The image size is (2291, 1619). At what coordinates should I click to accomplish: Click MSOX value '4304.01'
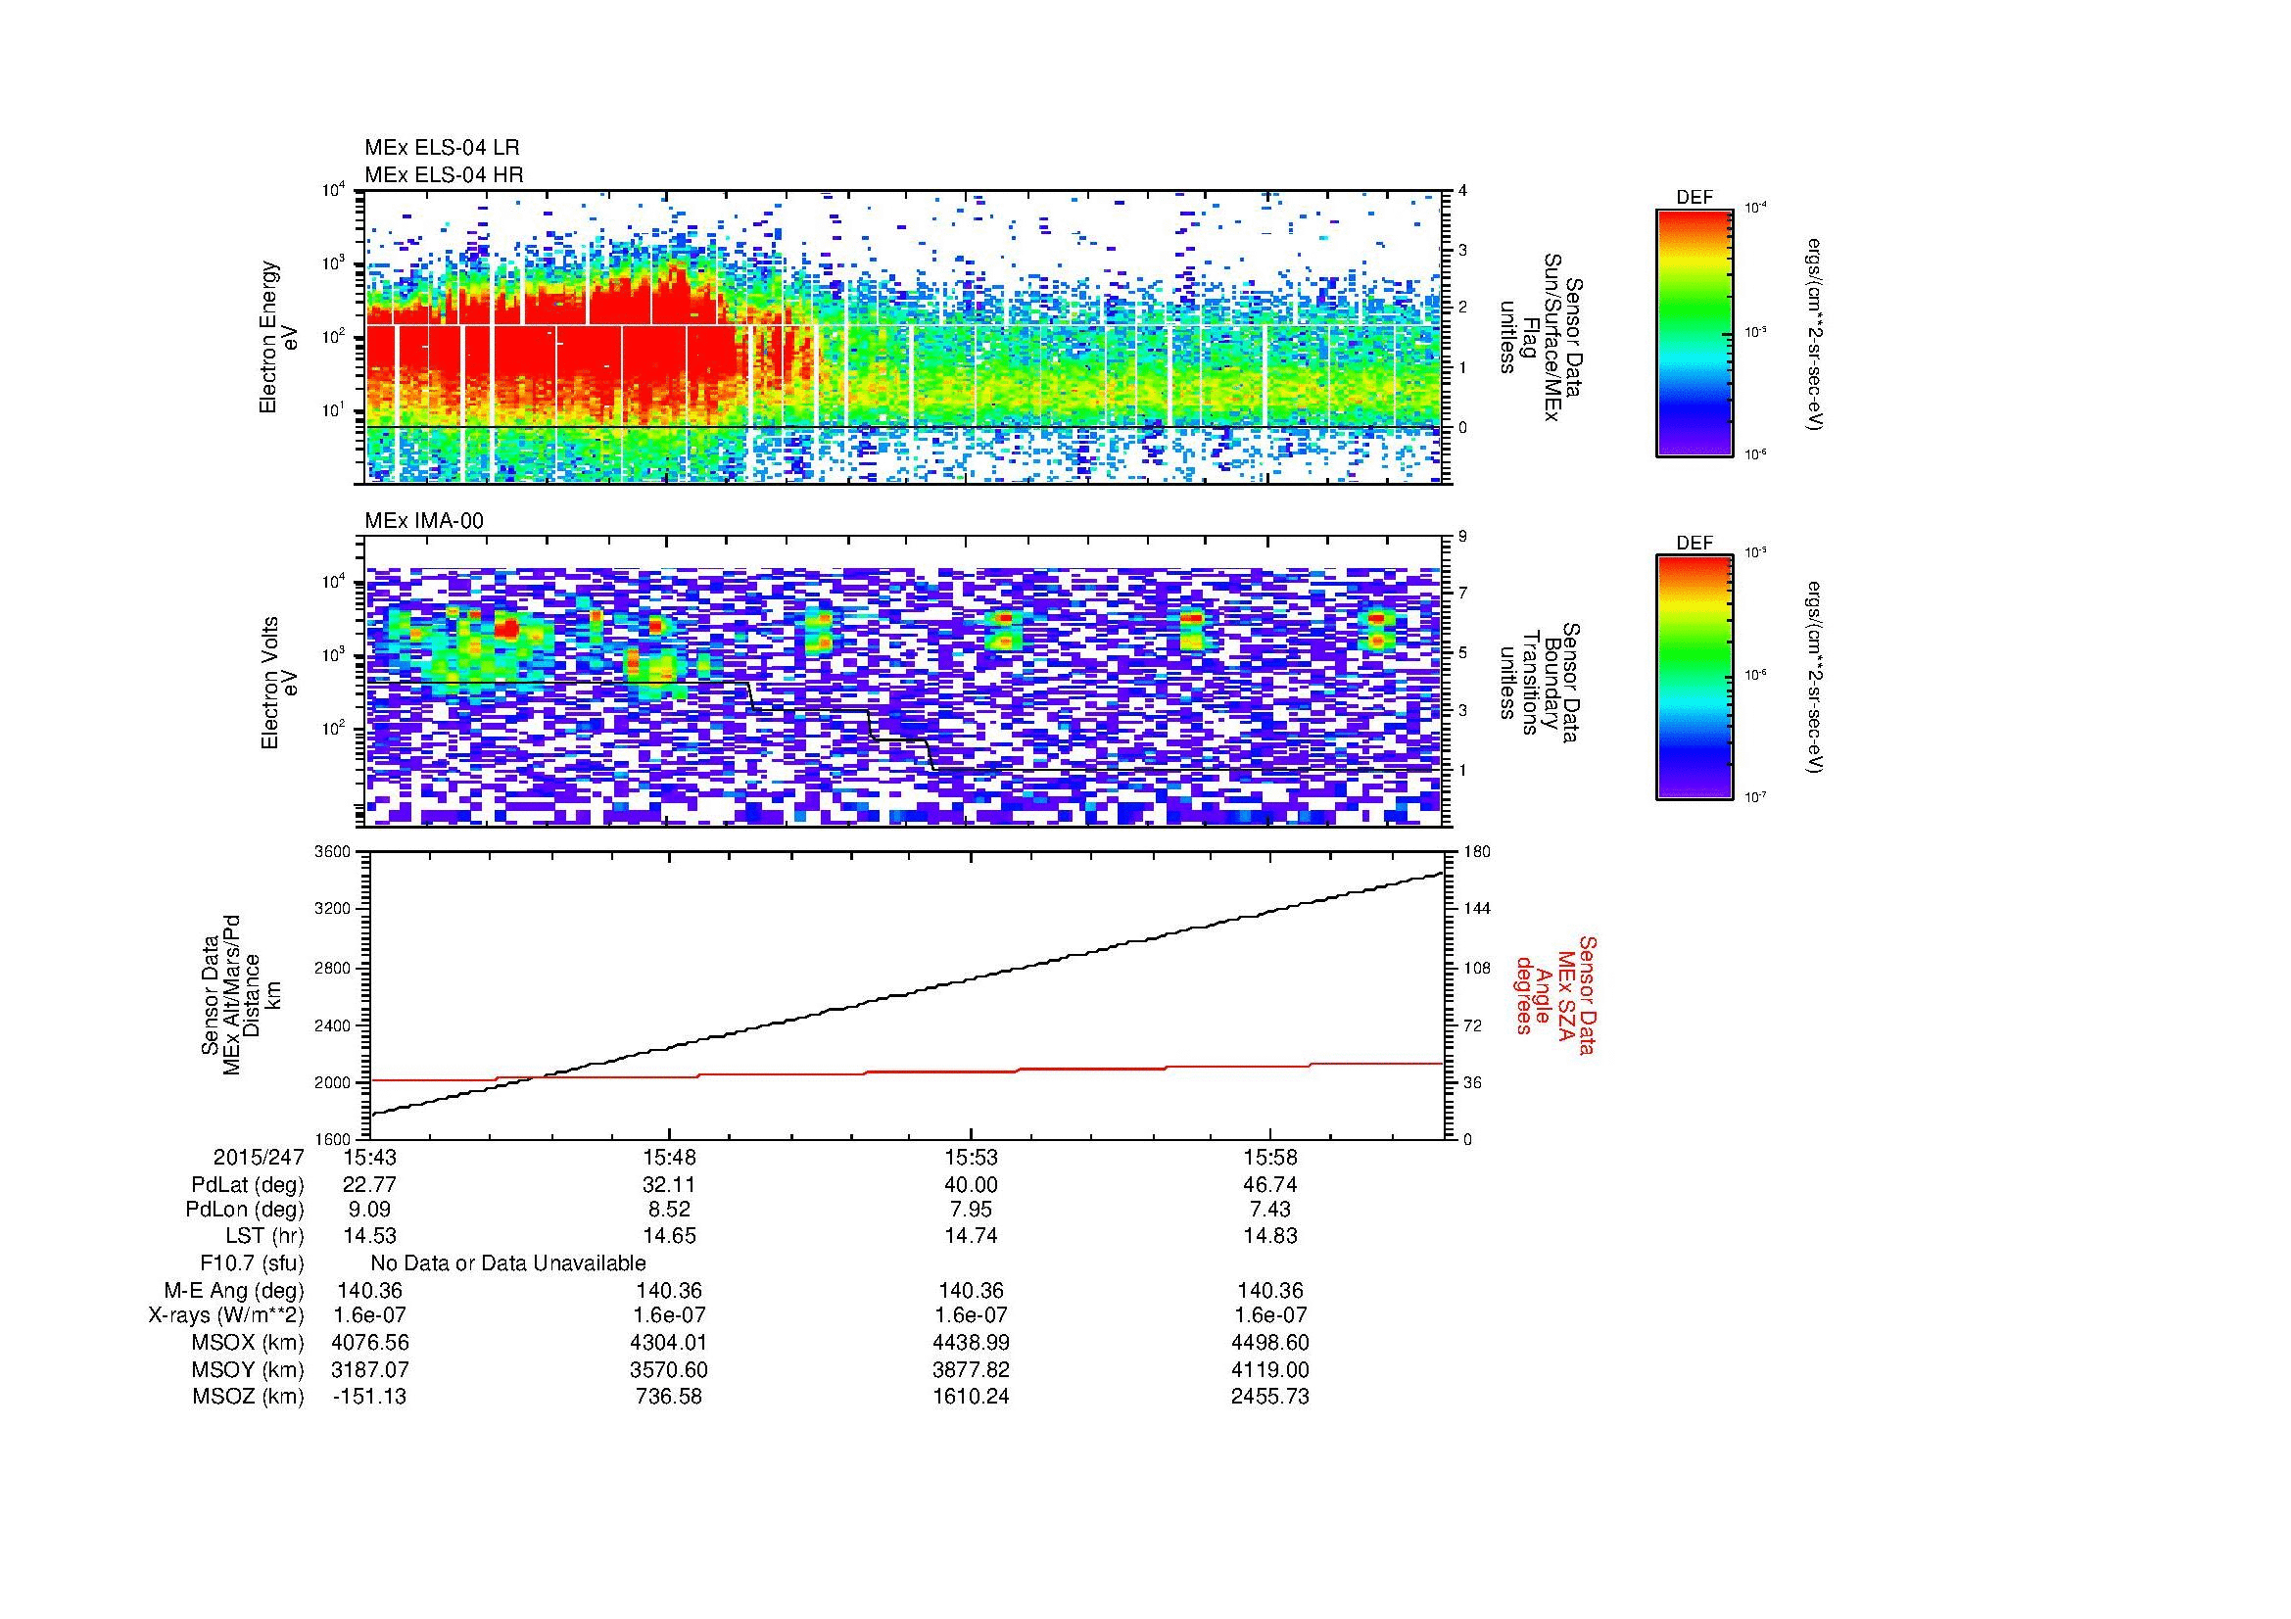pos(670,1344)
